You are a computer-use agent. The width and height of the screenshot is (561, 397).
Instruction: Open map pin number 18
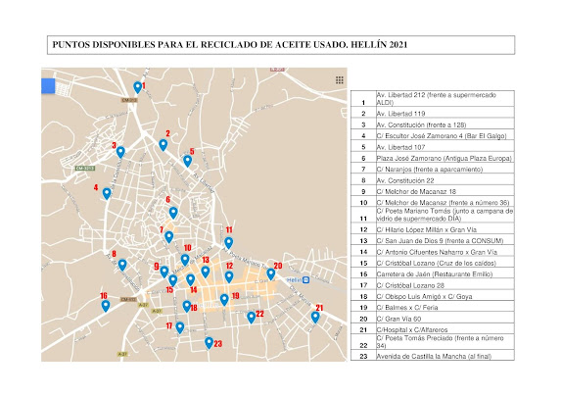[186, 306]
